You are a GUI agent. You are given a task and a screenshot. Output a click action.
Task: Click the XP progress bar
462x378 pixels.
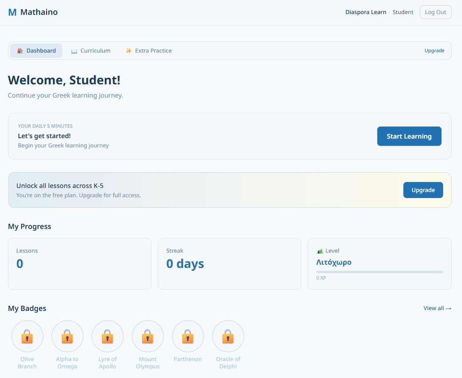[379, 272]
